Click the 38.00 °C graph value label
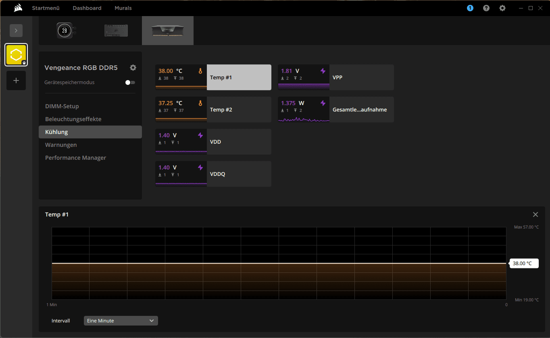The width and height of the screenshot is (550, 338). (523, 264)
